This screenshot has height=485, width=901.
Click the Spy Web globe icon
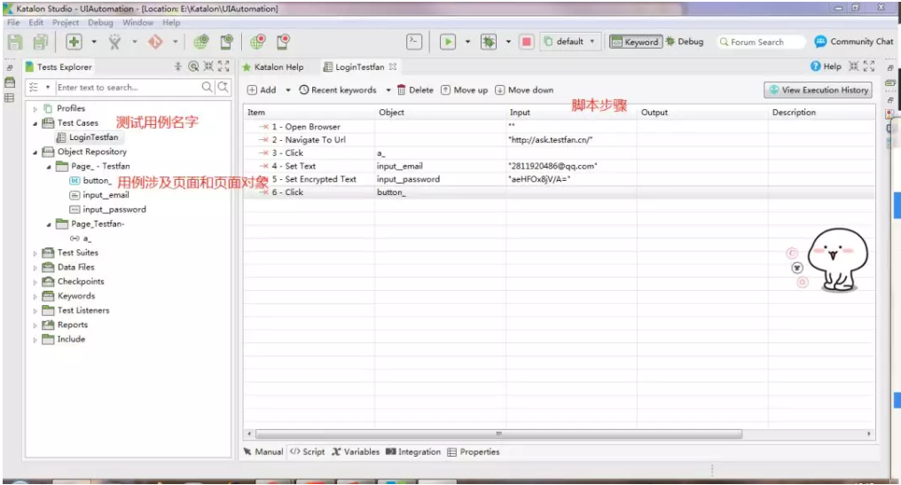coord(201,42)
